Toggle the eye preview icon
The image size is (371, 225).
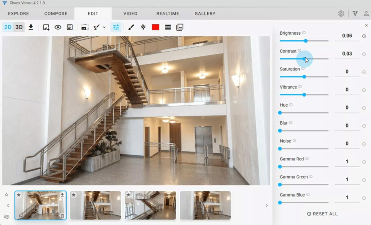(58, 27)
